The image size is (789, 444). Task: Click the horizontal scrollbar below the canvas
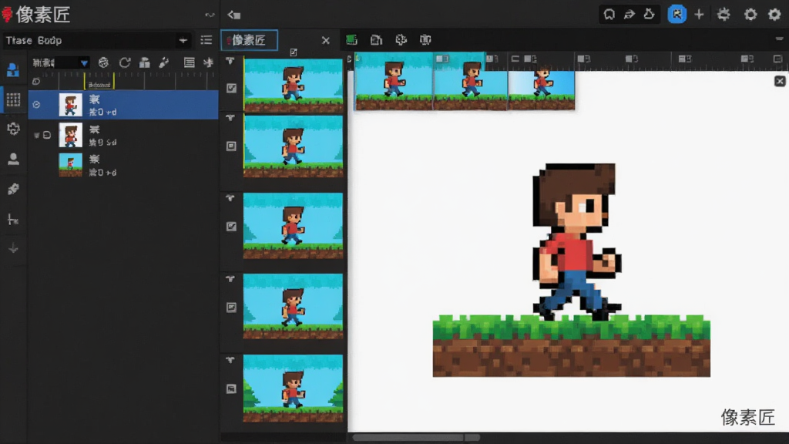point(416,438)
